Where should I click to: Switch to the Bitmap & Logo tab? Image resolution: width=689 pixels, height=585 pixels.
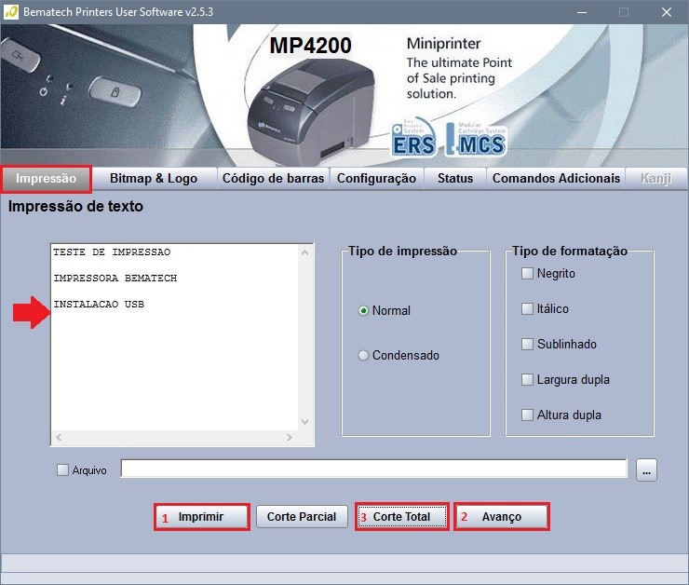tap(154, 178)
